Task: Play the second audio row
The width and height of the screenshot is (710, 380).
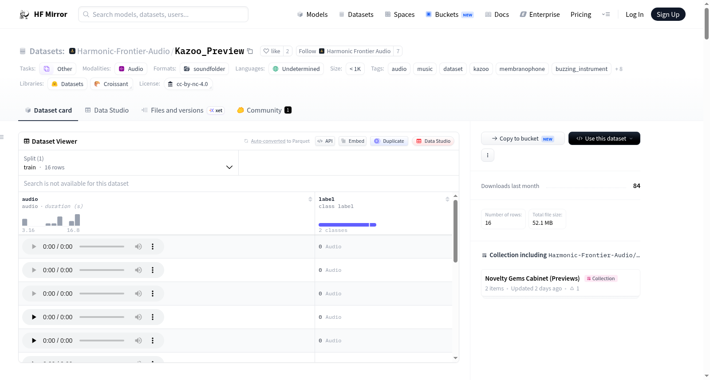Action: coord(34,270)
